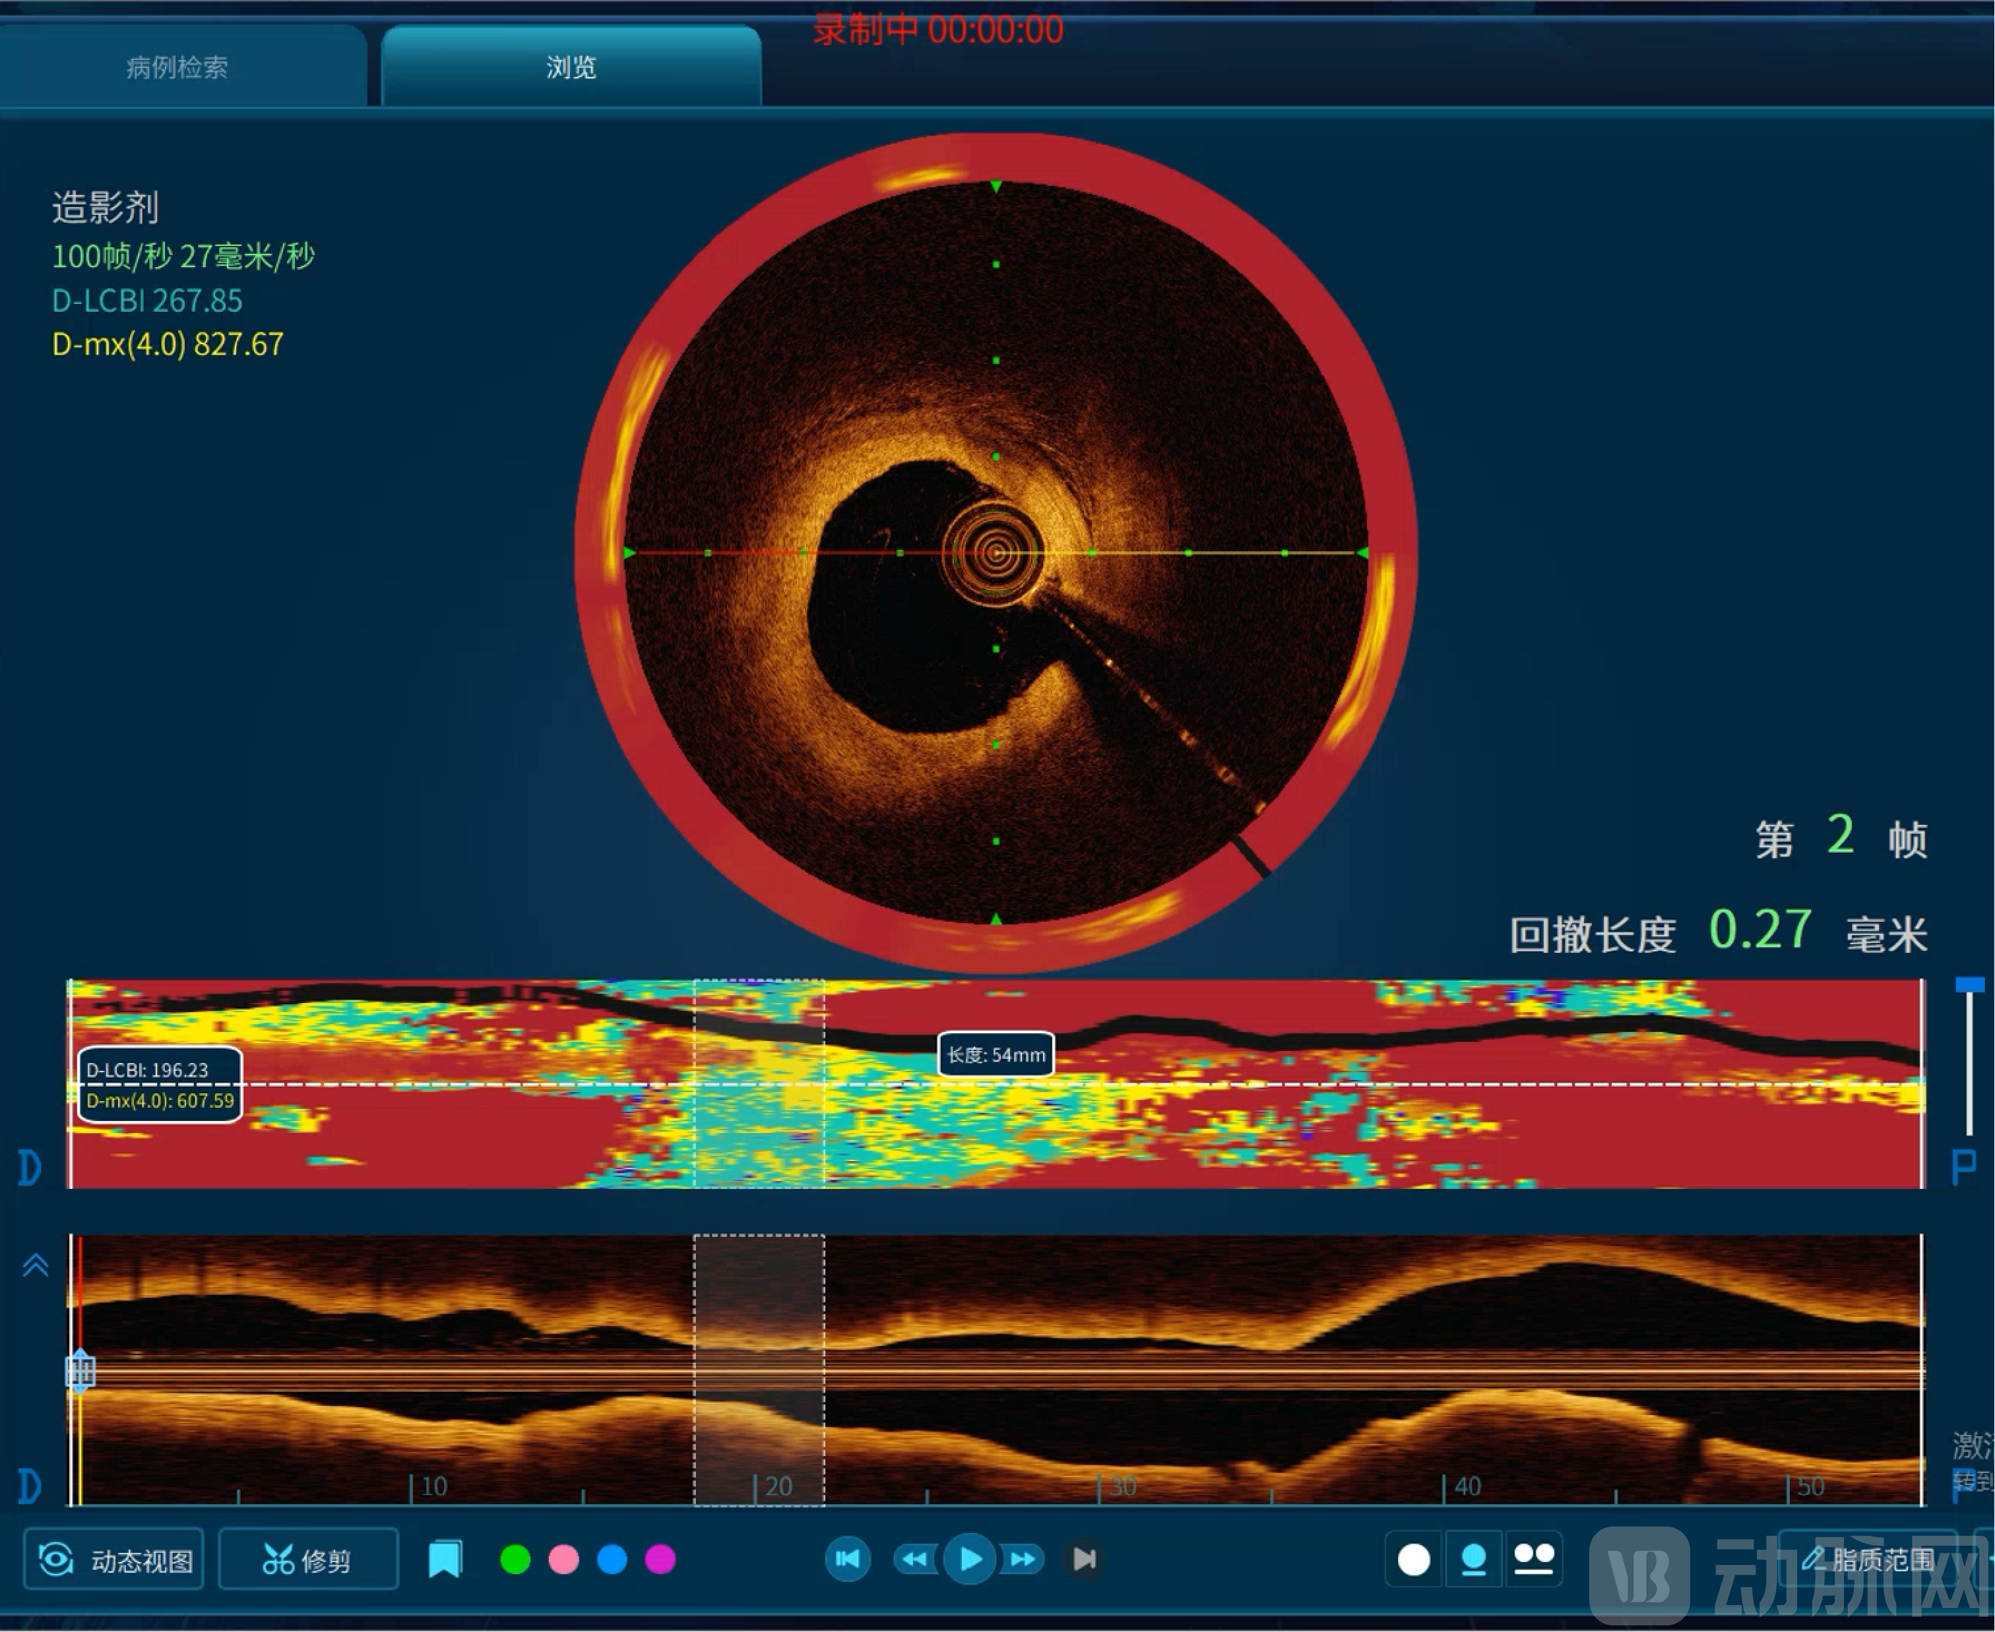
Task: Skip to the last frame
Action: click(1083, 1559)
